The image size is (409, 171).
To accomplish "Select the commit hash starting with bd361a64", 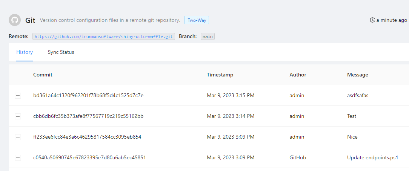I will (88, 95).
